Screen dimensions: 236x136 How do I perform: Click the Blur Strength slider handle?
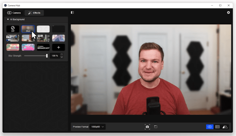47,56
